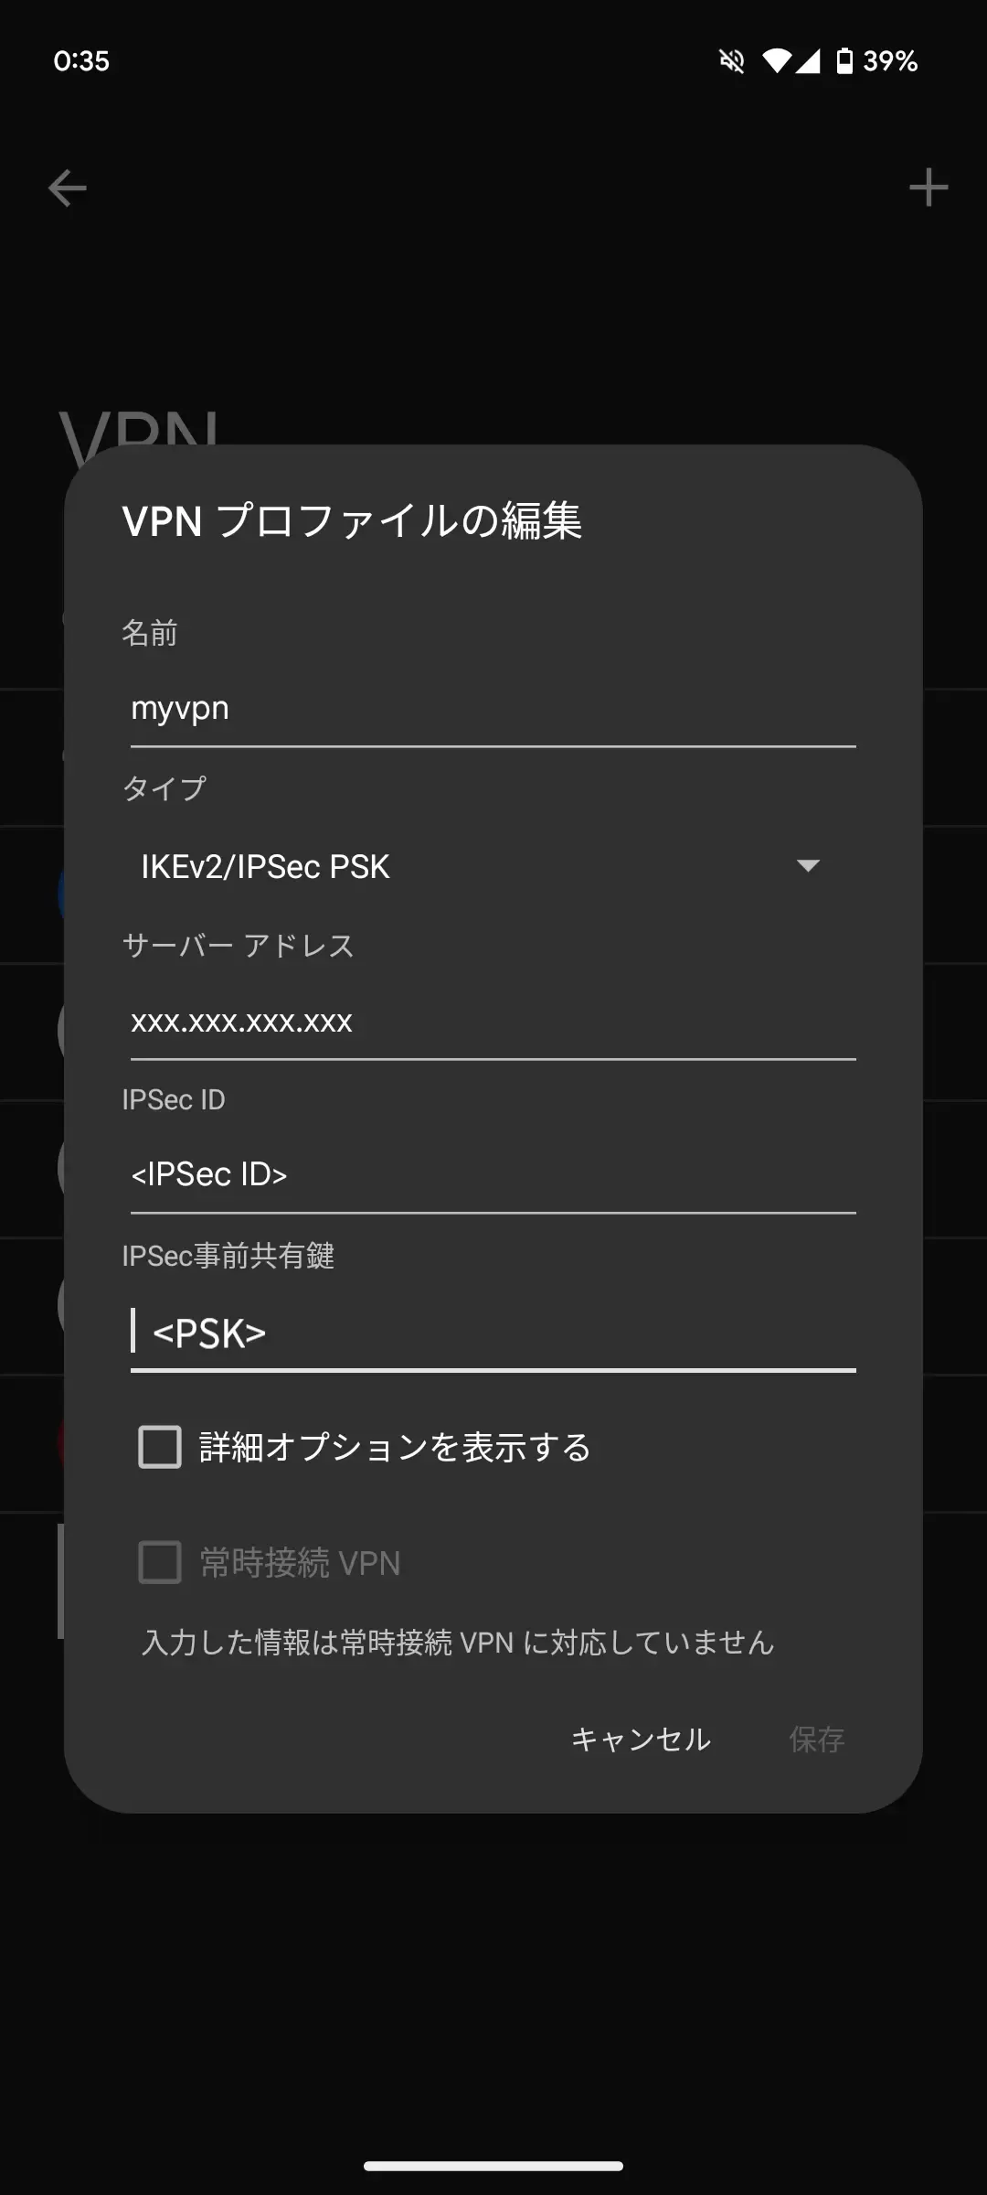Enable 詳細オプションを表示する checkbox
987x2195 pixels.
(x=159, y=1447)
